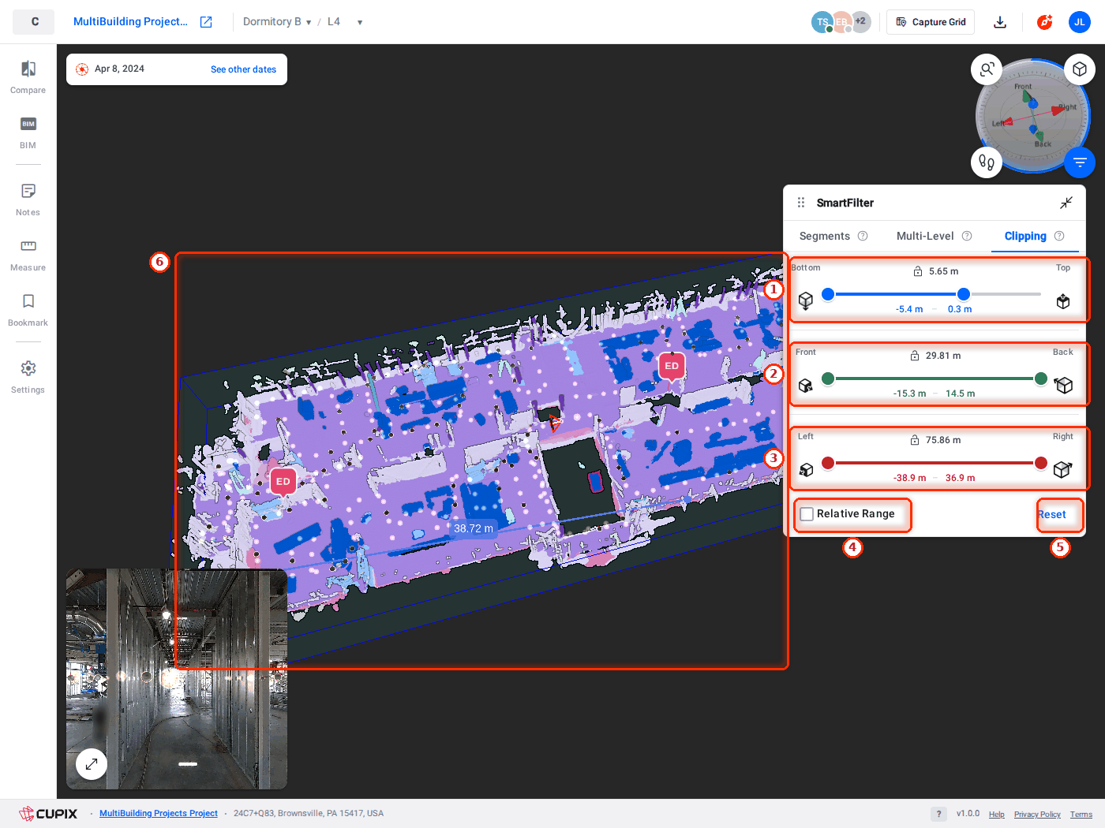Screen dimensions: 1105x828
Task: Toggle the lock on 75.86 m range
Action: [915, 440]
